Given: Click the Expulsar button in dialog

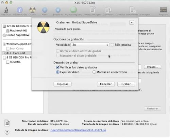Looking at the screenshot, I should point(63,84).
